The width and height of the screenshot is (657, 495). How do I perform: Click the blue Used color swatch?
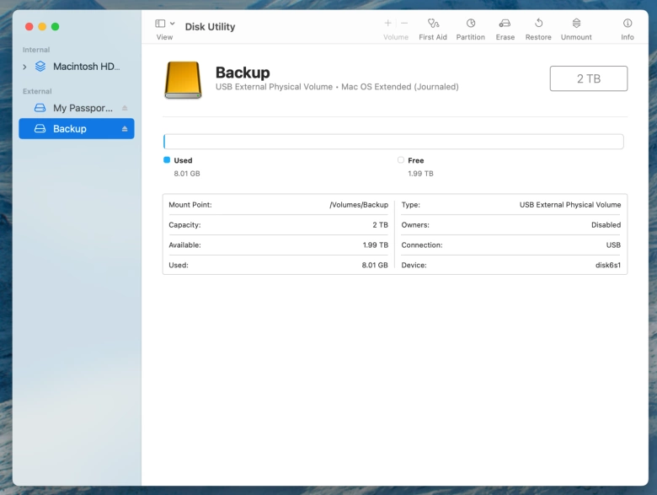pyautogui.click(x=167, y=160)
